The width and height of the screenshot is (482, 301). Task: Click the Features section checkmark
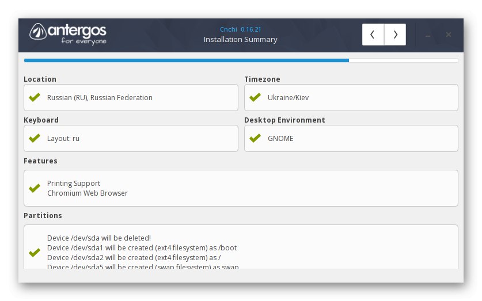(35, 188)
